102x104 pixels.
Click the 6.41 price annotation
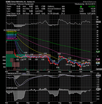[71, 65]
